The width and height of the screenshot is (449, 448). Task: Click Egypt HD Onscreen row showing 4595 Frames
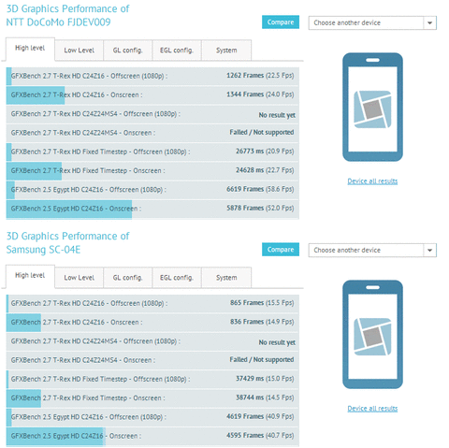click(152, 436)
